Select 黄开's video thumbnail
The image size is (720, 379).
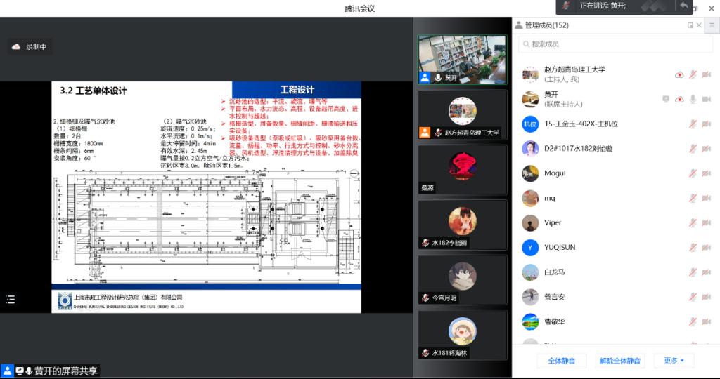point(462,60)
